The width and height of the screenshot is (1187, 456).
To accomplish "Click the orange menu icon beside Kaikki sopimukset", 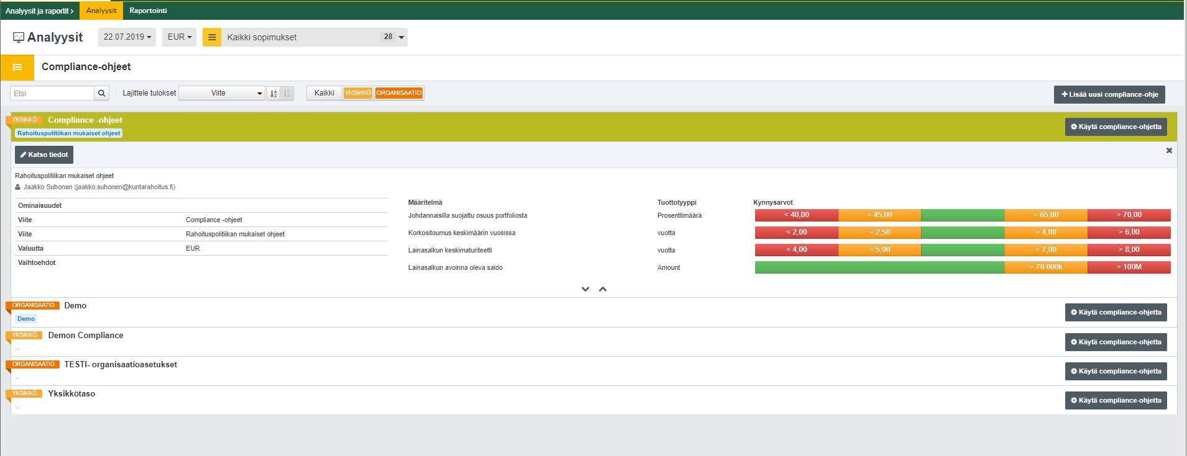I will (x=212, y=37).
